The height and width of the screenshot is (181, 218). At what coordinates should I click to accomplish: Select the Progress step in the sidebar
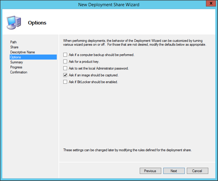16,67
